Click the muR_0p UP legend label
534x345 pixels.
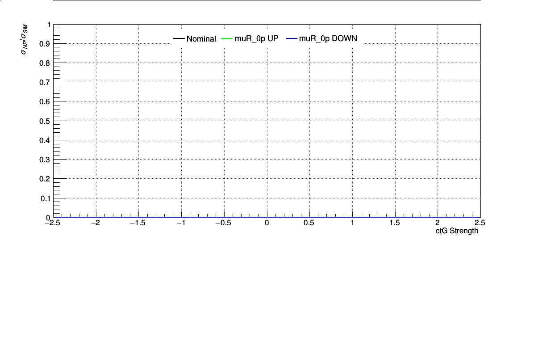[256, 38]
